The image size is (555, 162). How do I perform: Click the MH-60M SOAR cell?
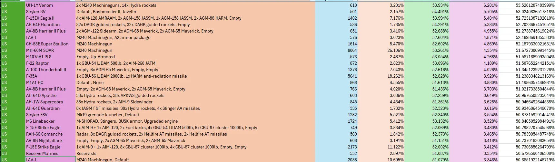point(50,50)
